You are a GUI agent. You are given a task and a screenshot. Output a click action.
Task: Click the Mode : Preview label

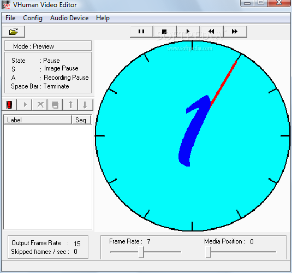[33, 46]
